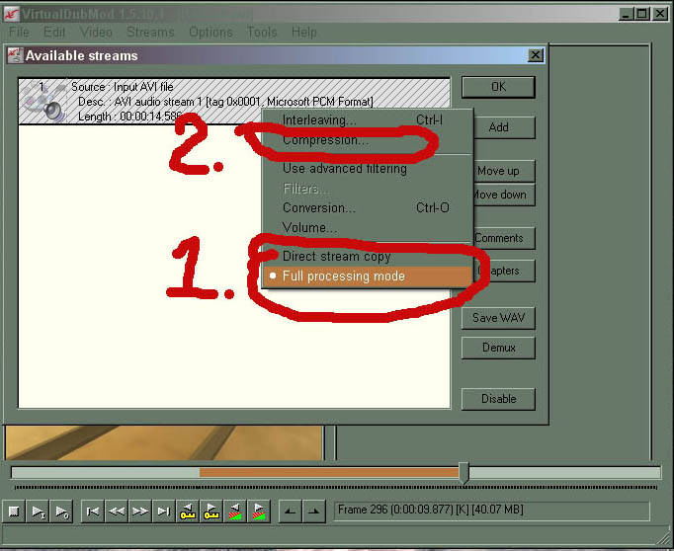The image size is (674, 551).
Task: Click the video preview pane
Action: (164, 442)
